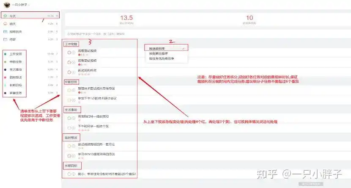351x188 pixels.
Task: Focus the add-task input field
Action: (x=208, y=34)
